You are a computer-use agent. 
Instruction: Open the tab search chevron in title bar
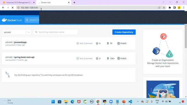[x=164, y=2]
